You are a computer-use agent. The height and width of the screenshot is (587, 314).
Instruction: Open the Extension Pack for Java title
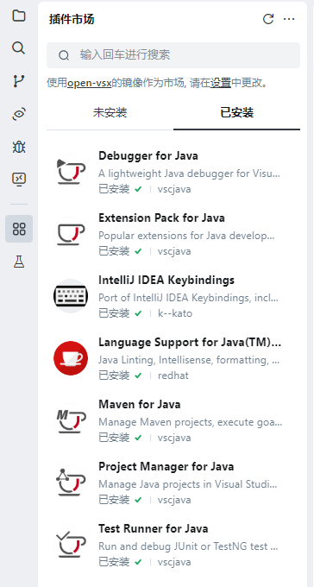click(x=161, y=218)
